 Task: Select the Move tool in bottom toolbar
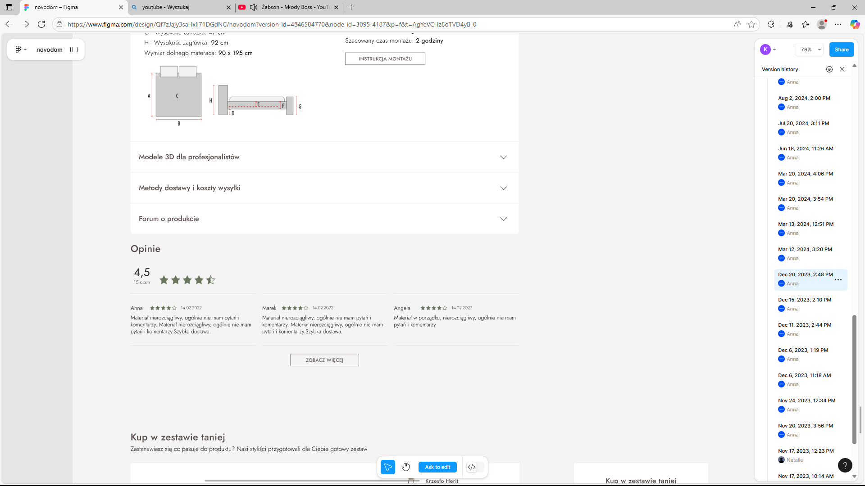click(x=387, y=467)
